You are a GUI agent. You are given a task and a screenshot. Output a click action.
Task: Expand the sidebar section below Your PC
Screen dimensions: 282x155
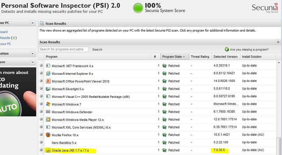32,53
